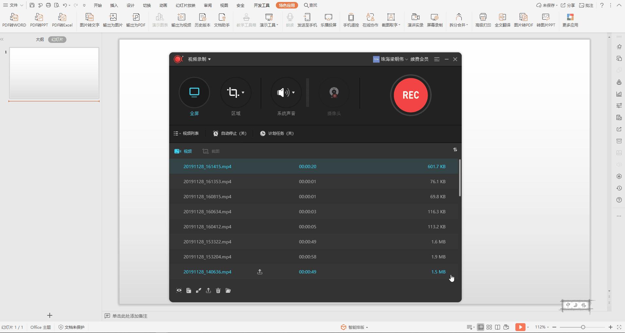Select full screen recording mode
The height and width of the screenshot is (333, 625).
click(194, 93)
